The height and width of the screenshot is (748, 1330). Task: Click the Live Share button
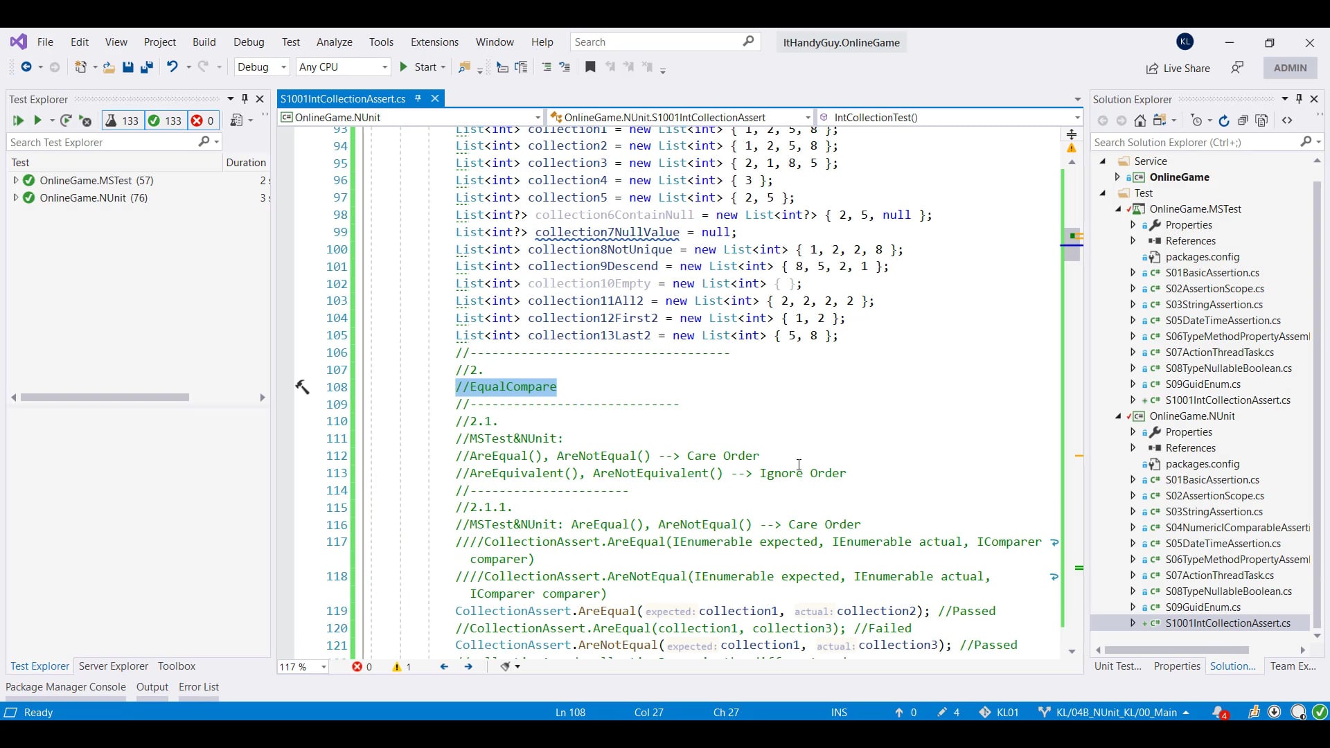1178,68
